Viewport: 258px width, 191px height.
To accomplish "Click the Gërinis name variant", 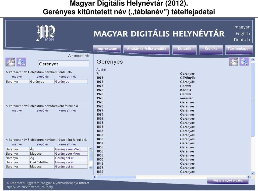I will point(186,86).
